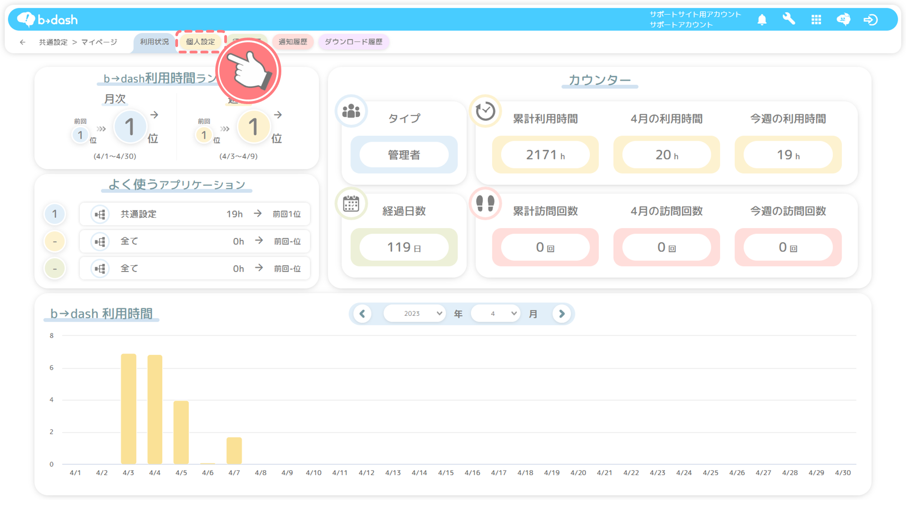Open the notifications bell
The image size is (906, 509).
pyautogui.click(x=762, y=19)
